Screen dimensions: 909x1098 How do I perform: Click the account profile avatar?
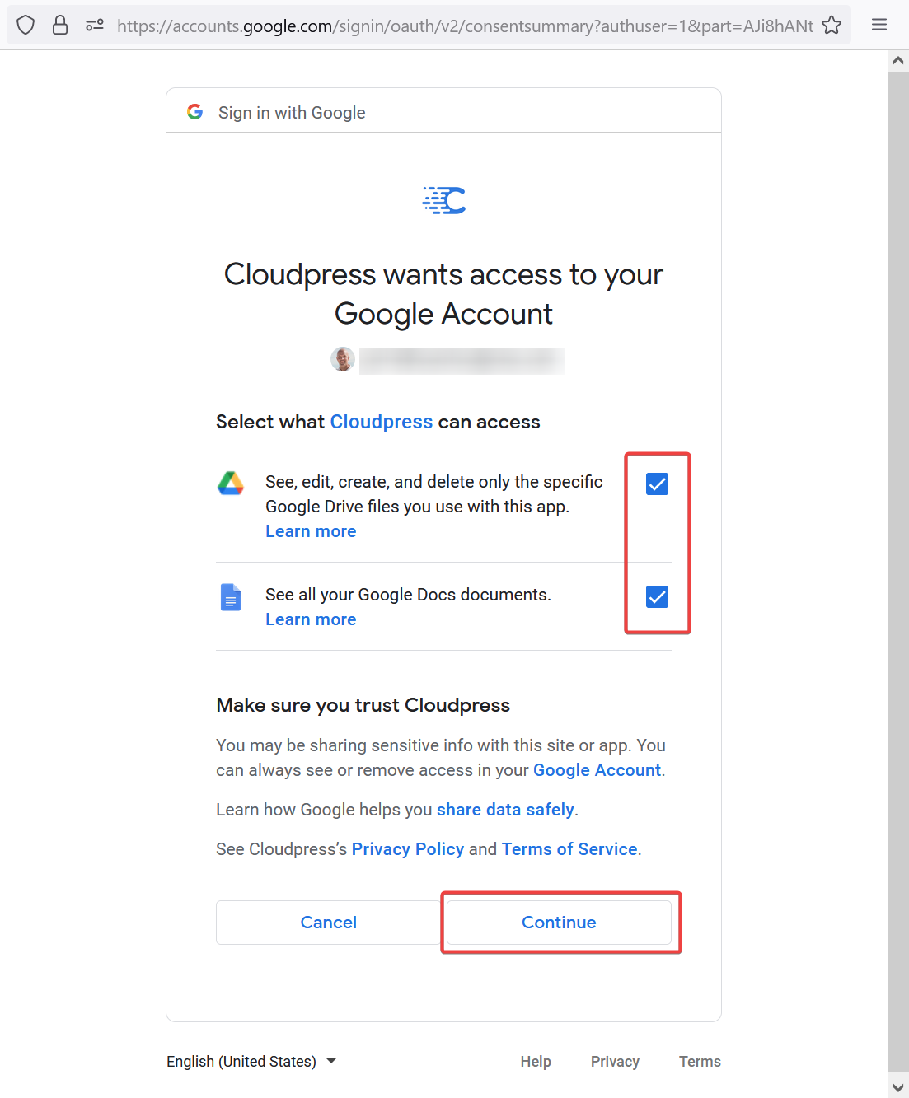[x=343, y=359]
